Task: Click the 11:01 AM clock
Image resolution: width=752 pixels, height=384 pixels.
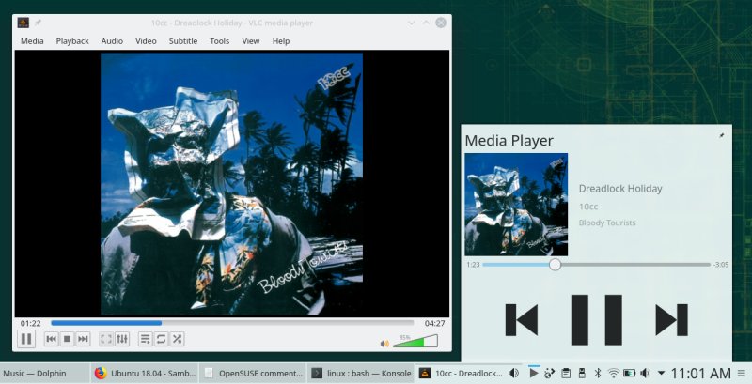Action: (700, 373)
